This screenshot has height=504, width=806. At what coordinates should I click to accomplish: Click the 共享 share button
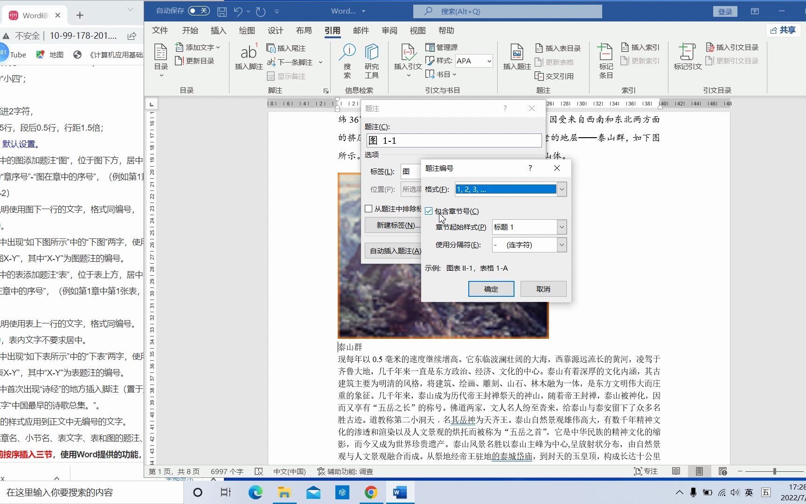[x=783, y=30]
